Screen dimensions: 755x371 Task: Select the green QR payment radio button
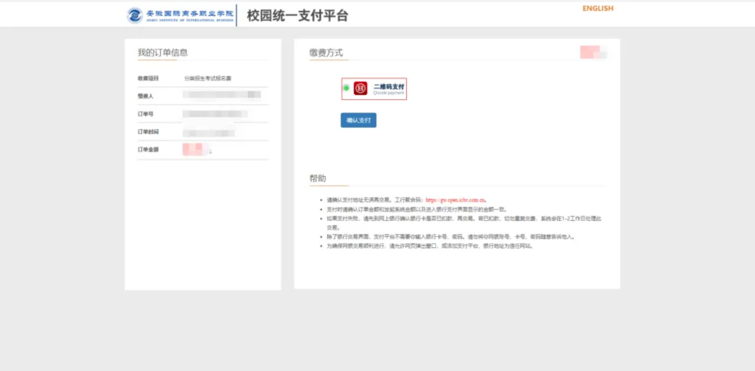point(346,88)
